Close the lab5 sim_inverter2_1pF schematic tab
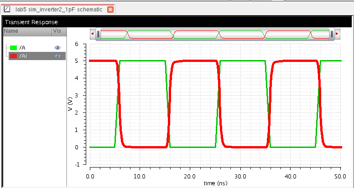The width and height of the screenshot is (354, 188). pos(110,10)
